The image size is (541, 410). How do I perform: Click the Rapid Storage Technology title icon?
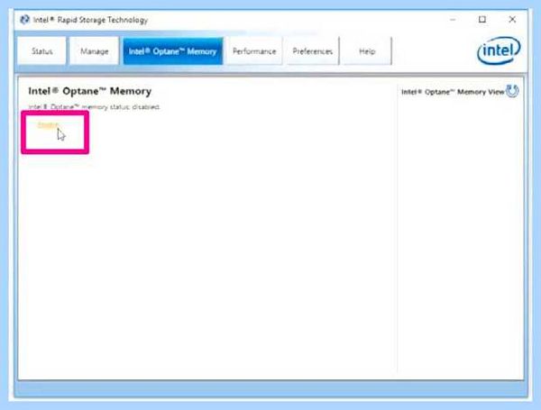(x=24, y=20)
